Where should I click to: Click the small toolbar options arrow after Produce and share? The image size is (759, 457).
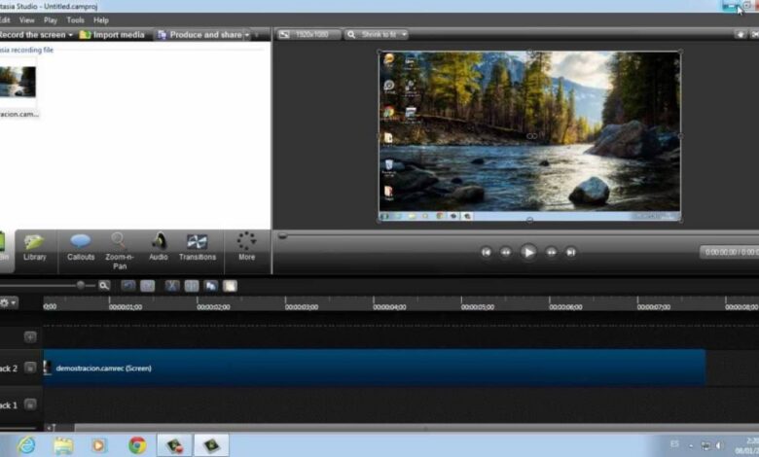[257, 35]
